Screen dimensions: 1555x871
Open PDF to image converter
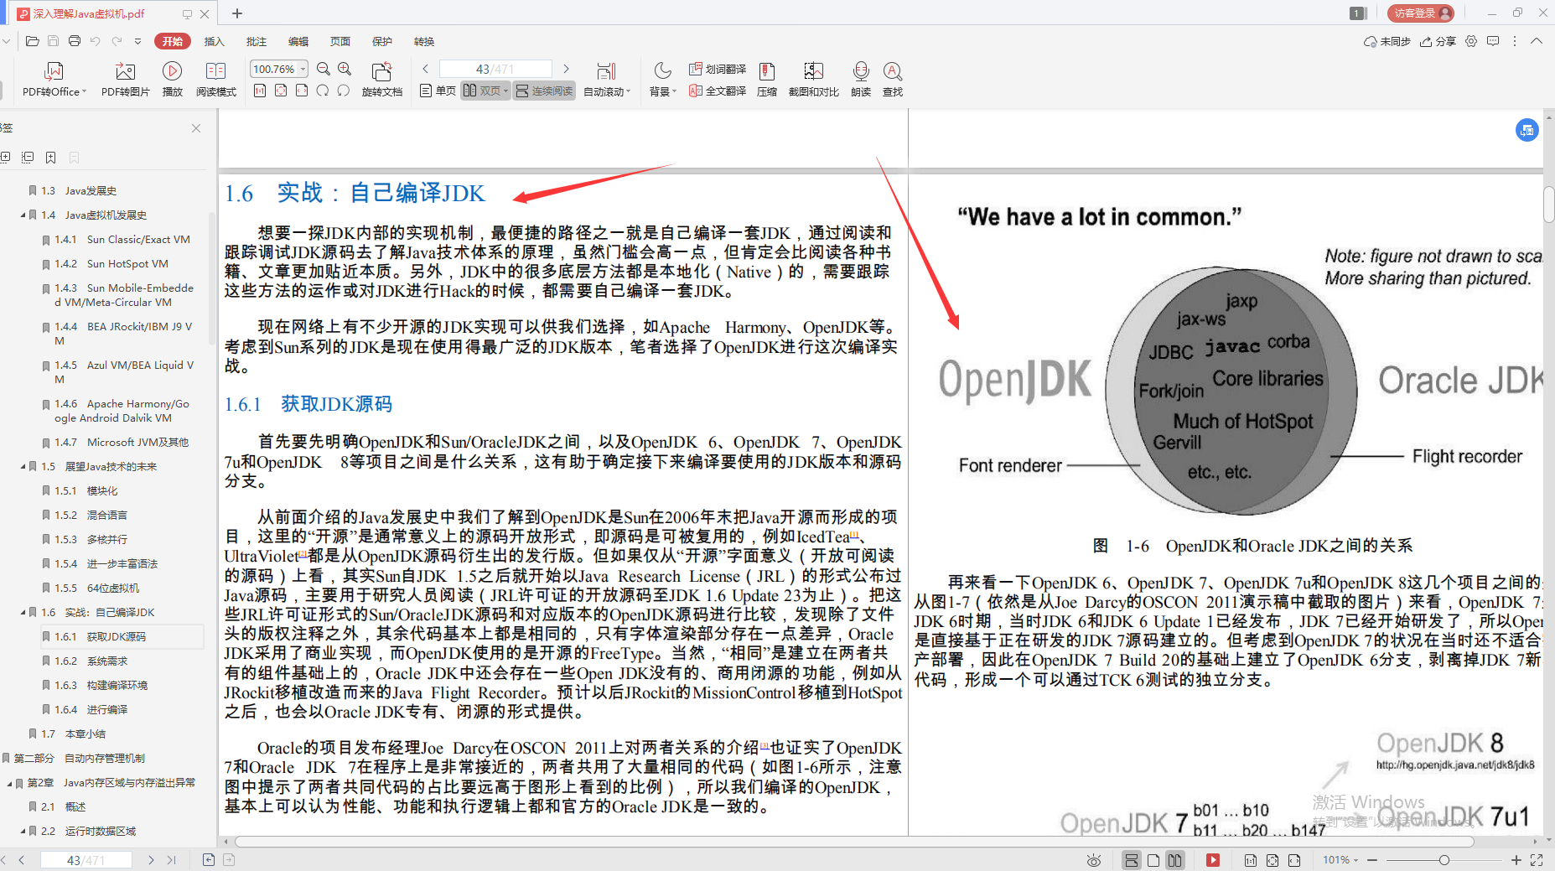(125, 79)
